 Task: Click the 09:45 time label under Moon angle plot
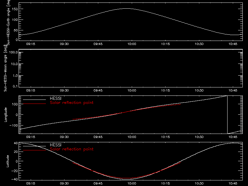pyautogui.click(x=98, y=91)
